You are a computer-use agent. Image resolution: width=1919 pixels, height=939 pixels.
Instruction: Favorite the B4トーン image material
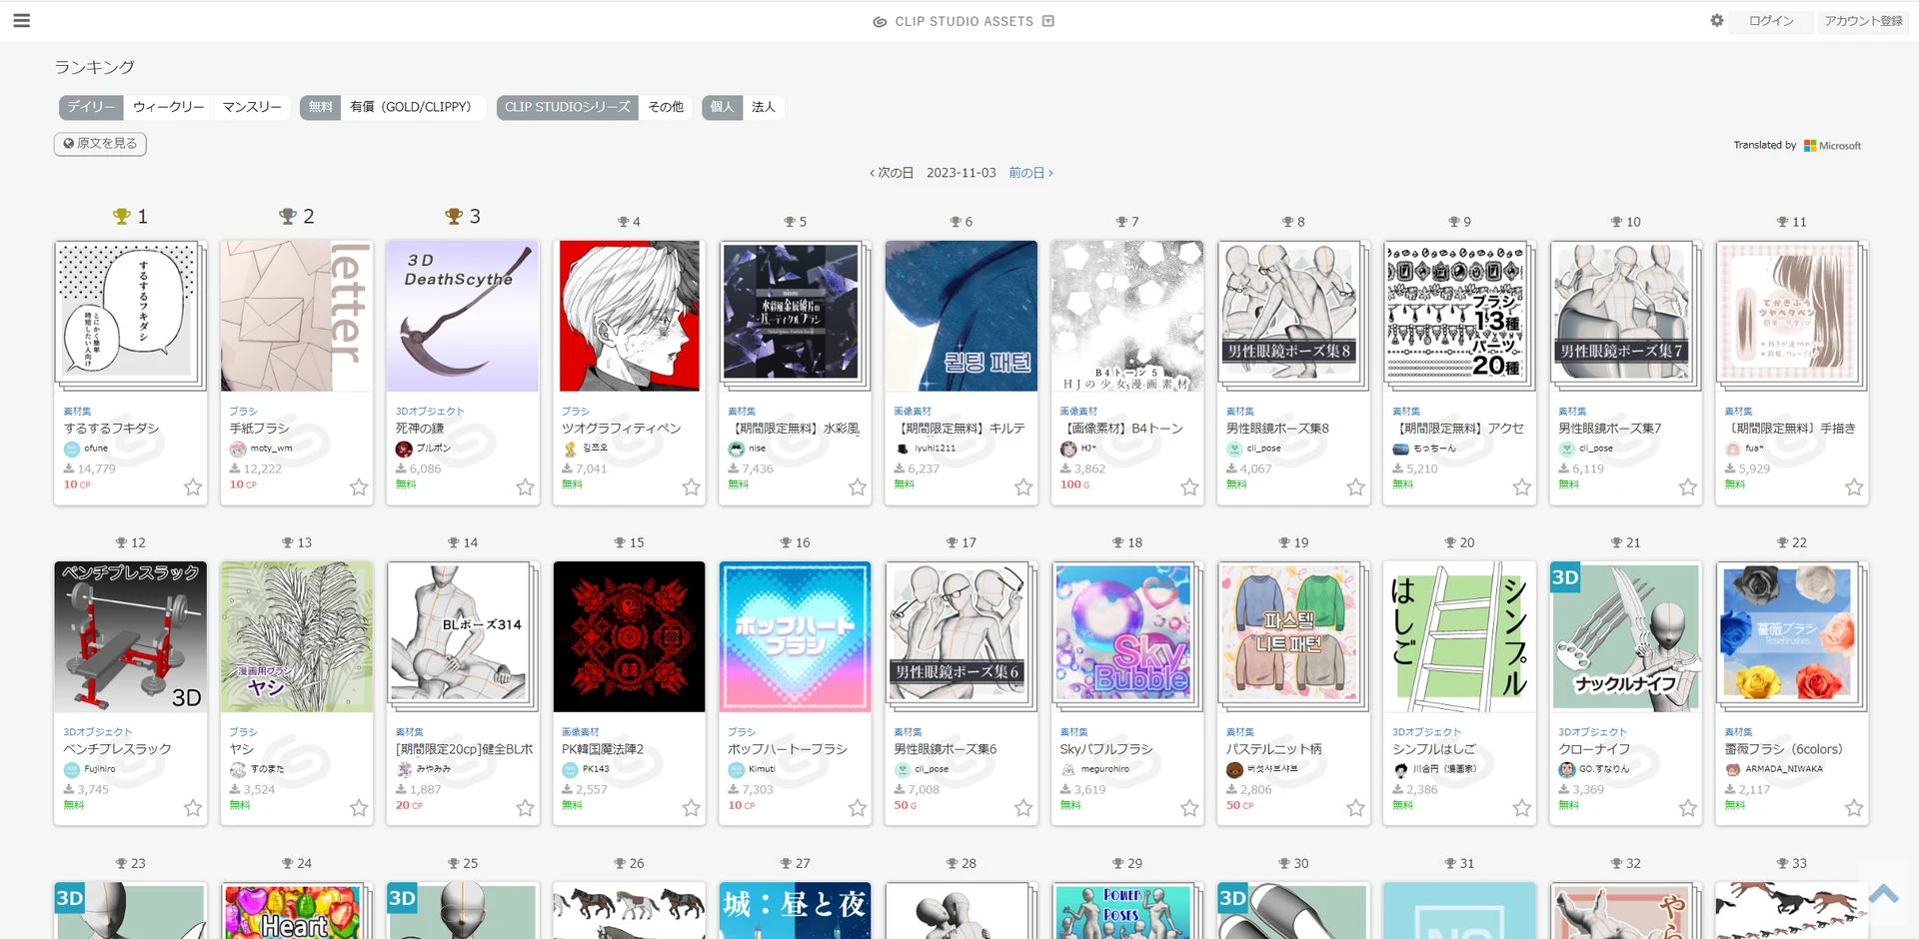click(1189, 487)
